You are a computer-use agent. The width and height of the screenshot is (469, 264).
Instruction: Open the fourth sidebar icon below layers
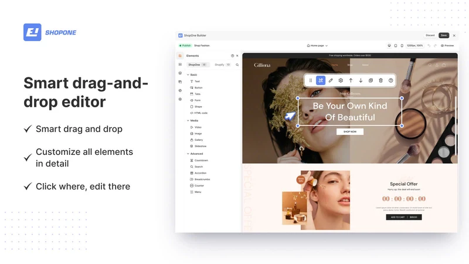(x=180, y=82)
